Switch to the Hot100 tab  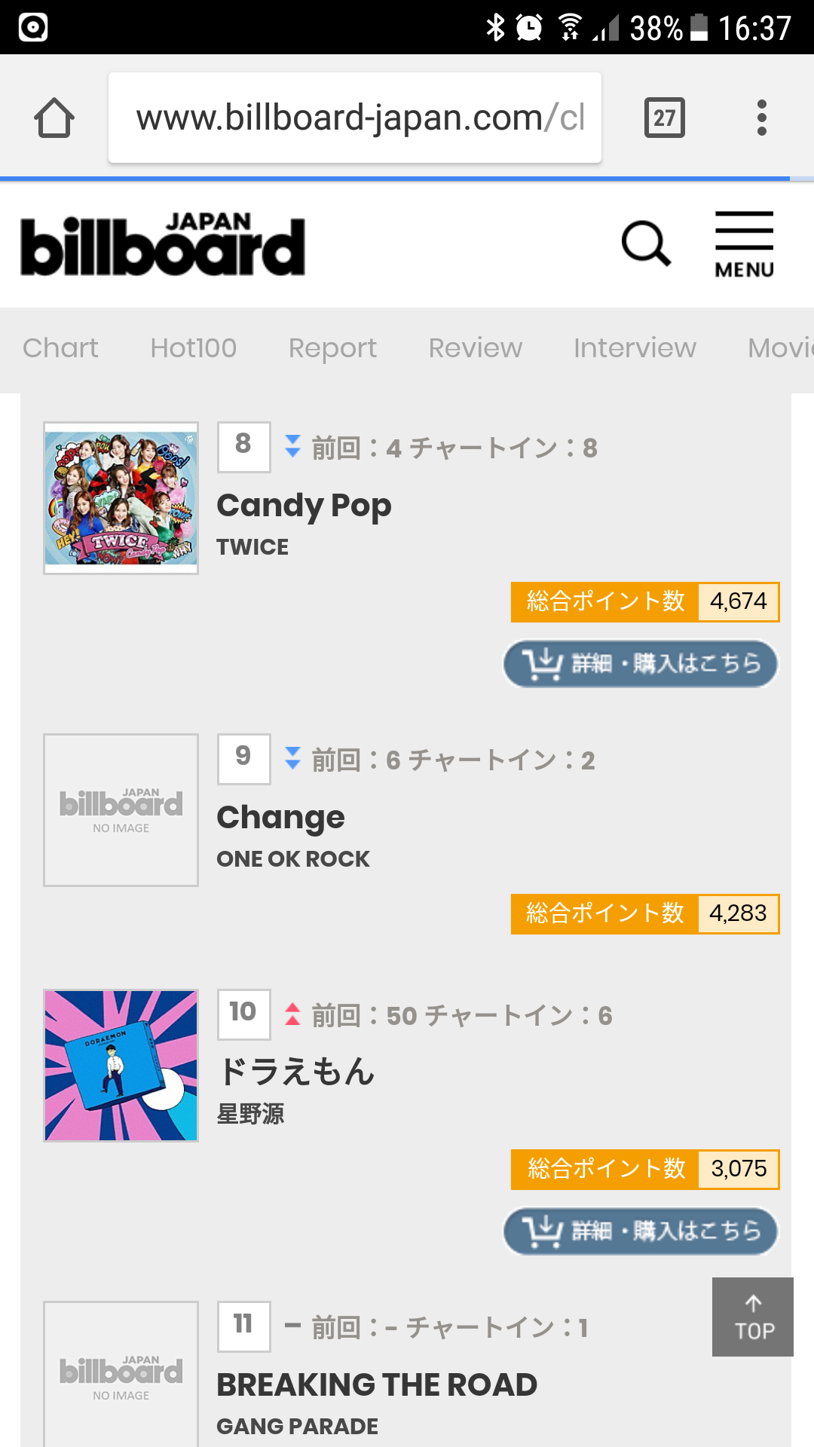tap(194, 348)
